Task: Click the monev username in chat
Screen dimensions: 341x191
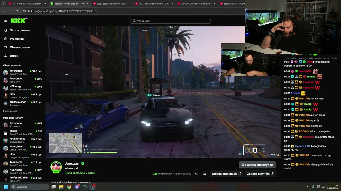Action: (x=311, y=77)
